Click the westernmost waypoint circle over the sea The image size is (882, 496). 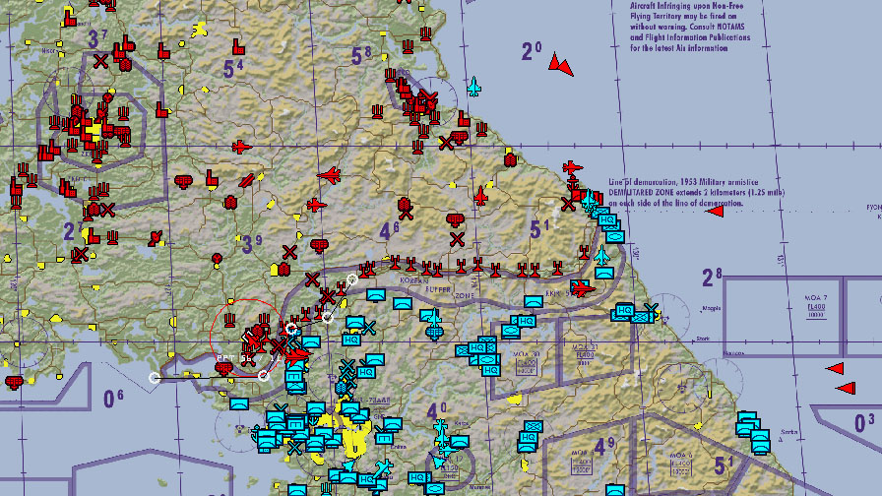pyautogui.click(x=155, y=378)
